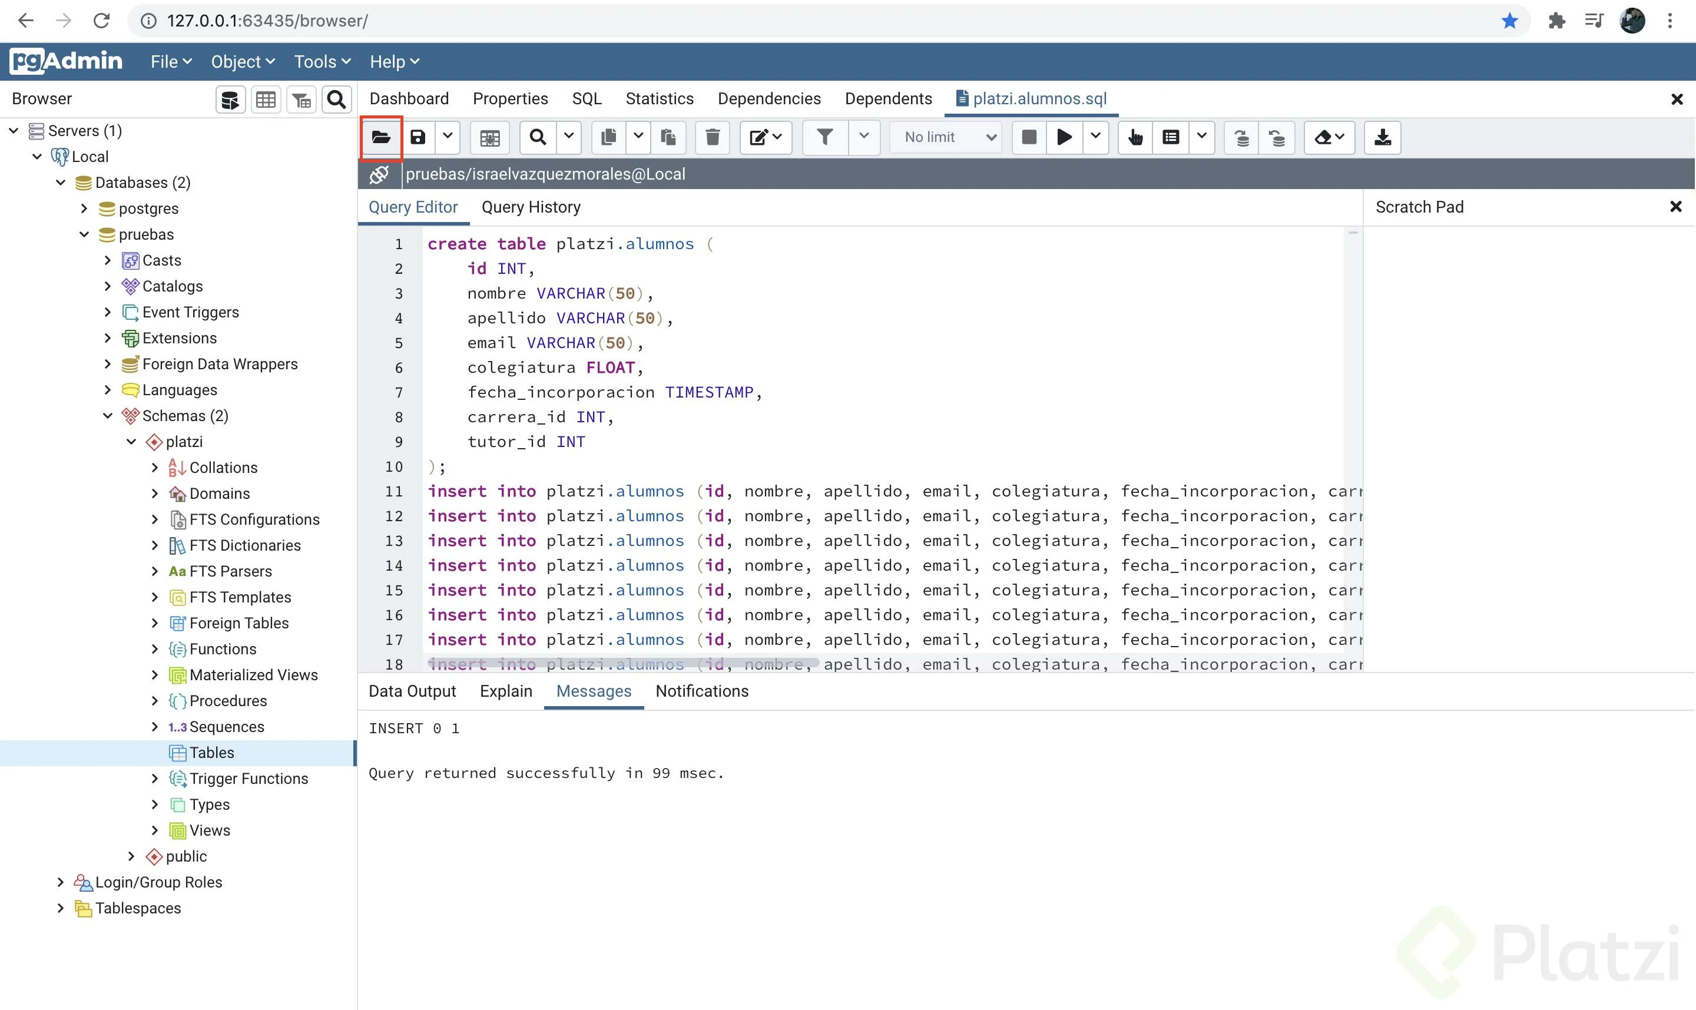Viewport: 1696px width, 1010px height.
Task: Click the Execute query play button
Action: point(1064,137)
